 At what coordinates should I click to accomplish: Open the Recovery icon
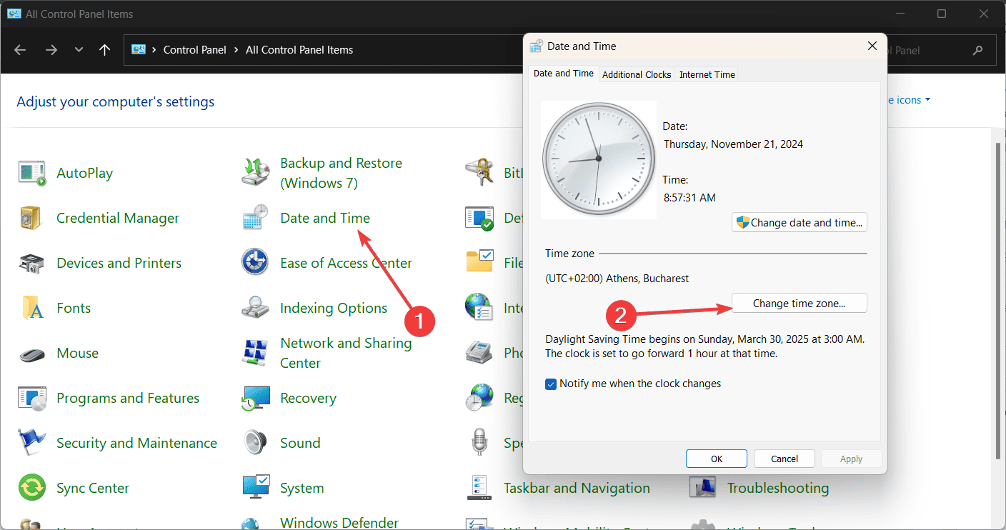click(x=255, y=398)
